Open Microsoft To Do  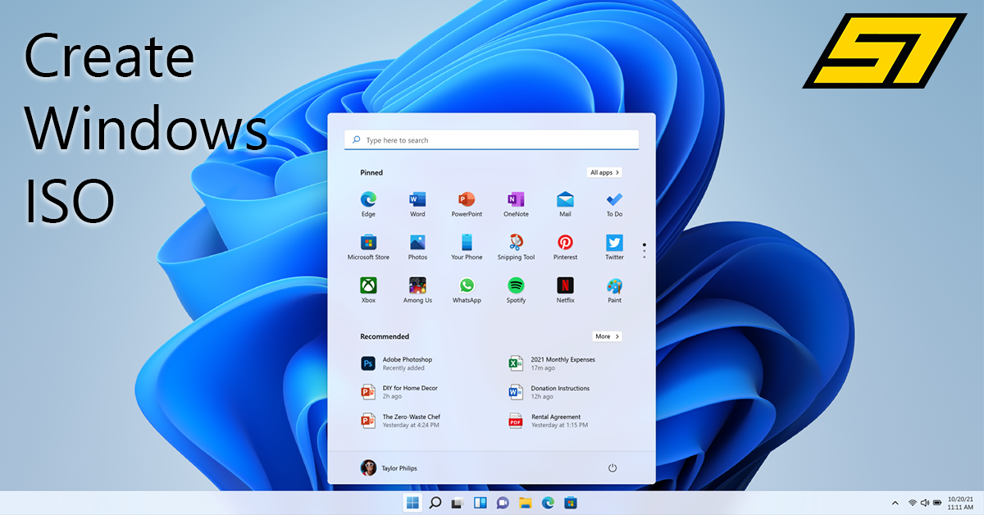tap(613, 199)
